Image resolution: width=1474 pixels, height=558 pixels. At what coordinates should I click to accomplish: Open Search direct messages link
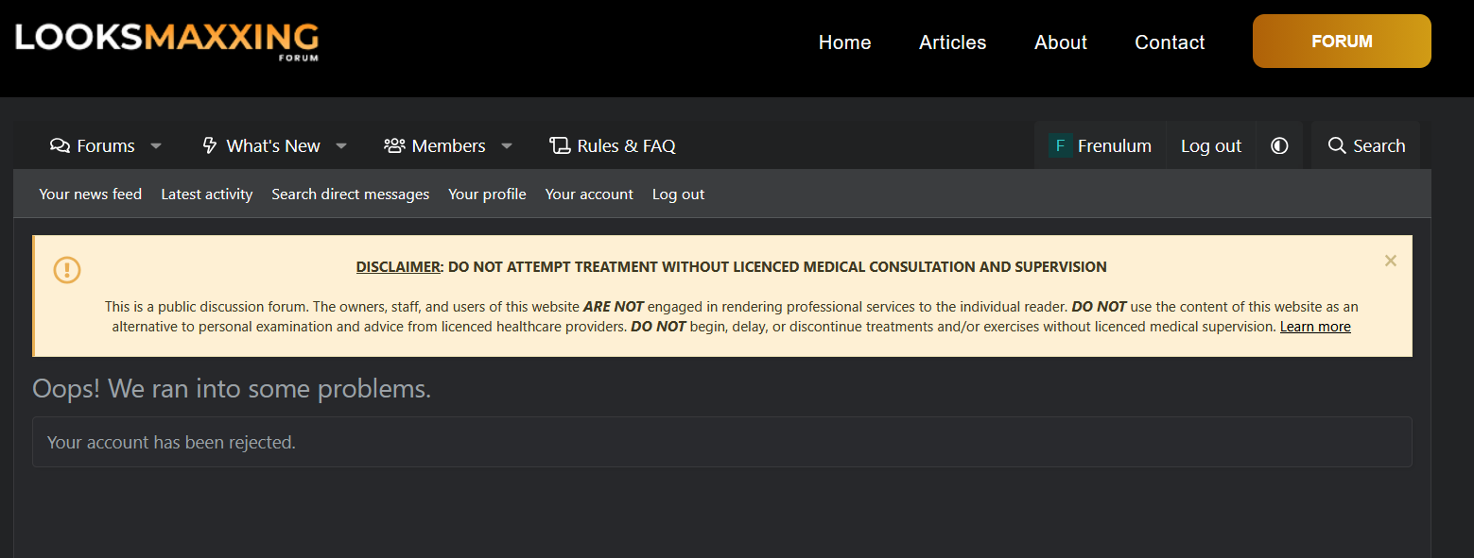350,194
